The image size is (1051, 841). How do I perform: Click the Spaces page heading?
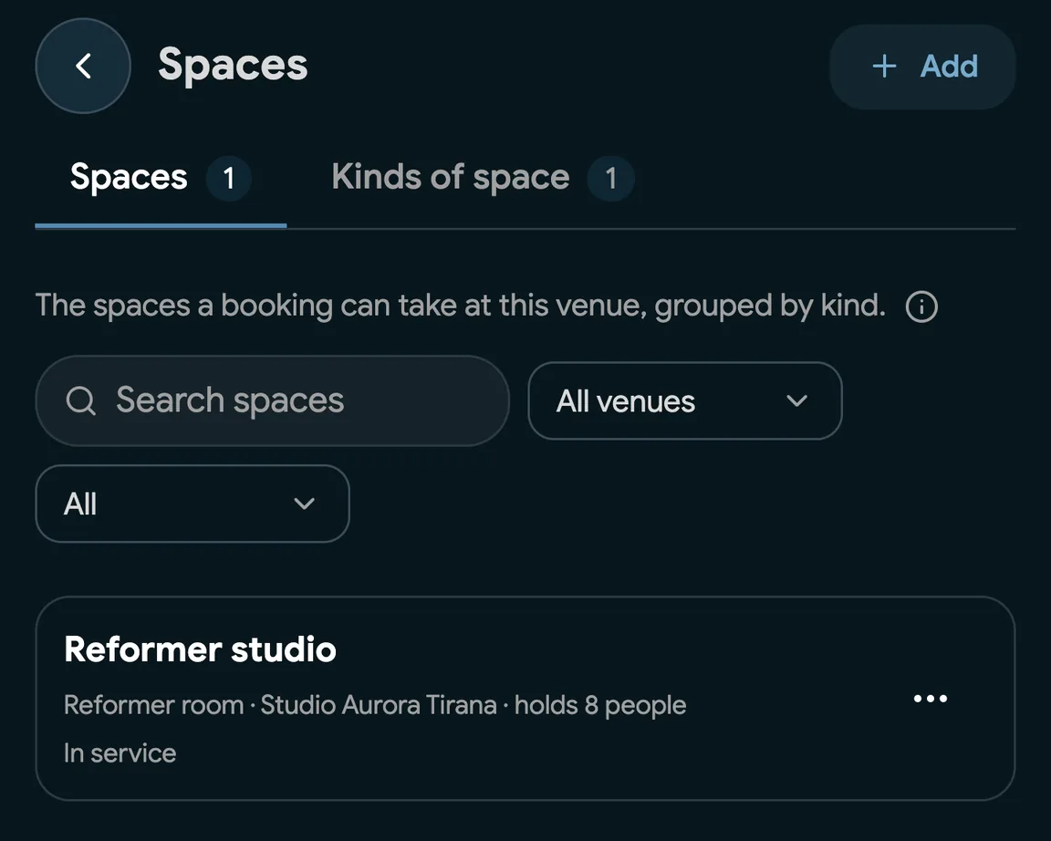point(233,65)
